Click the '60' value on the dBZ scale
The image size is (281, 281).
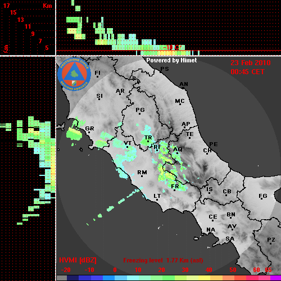(256, 270)
